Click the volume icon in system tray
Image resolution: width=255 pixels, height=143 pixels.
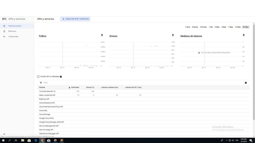(x=233, y=140)
